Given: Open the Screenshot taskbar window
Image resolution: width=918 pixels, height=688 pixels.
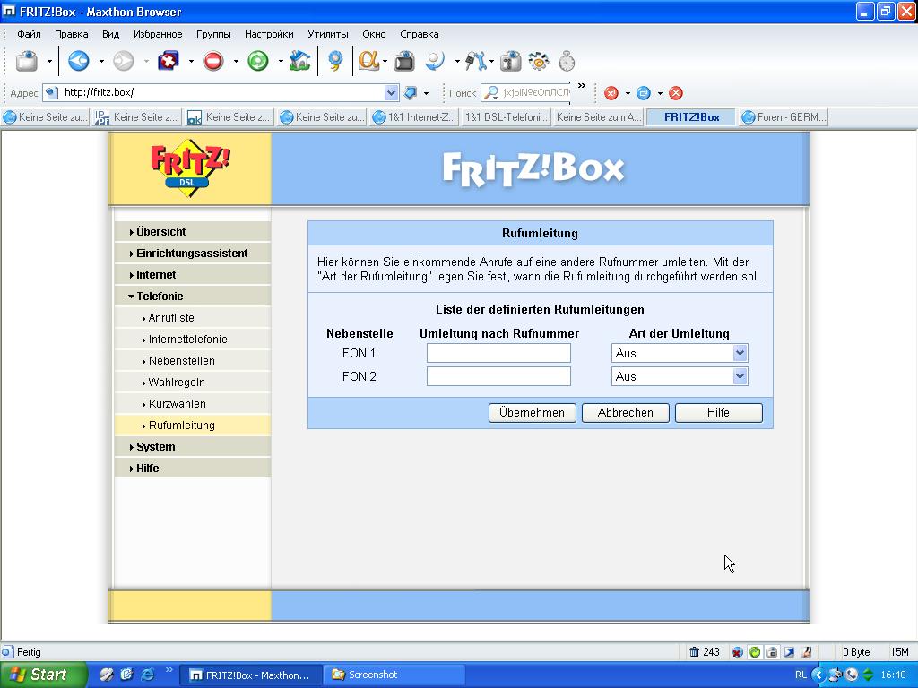Looking at the screenshot, I should (x=394, y=675).
